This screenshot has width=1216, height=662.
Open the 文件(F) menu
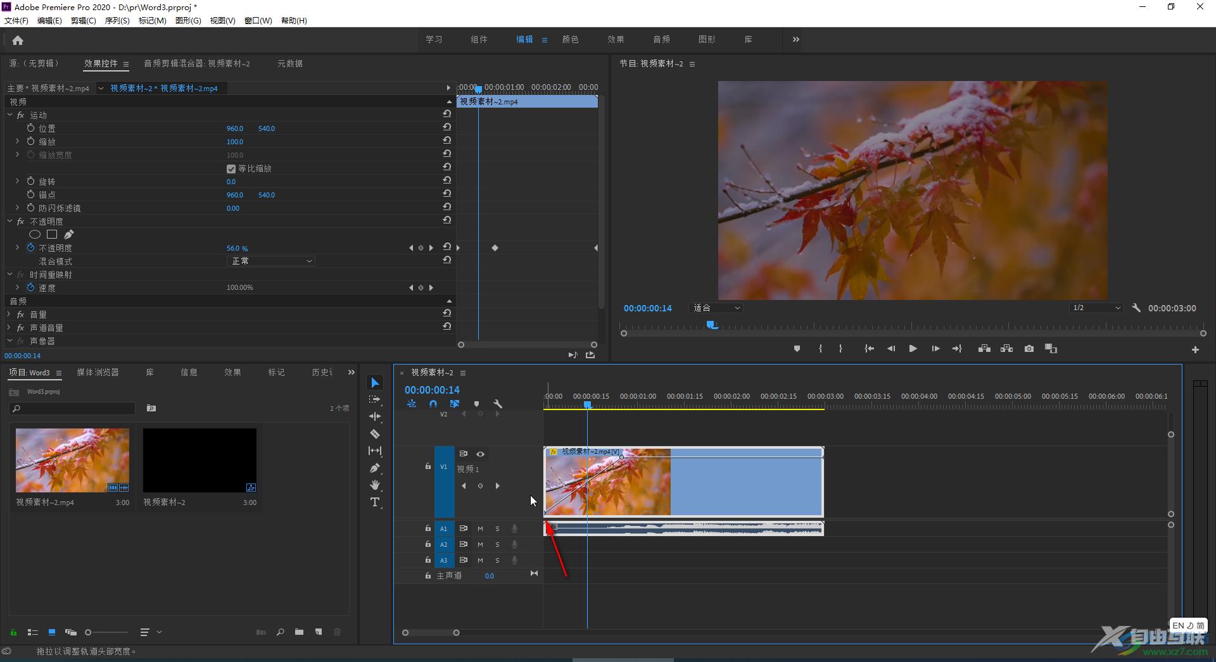16,20
